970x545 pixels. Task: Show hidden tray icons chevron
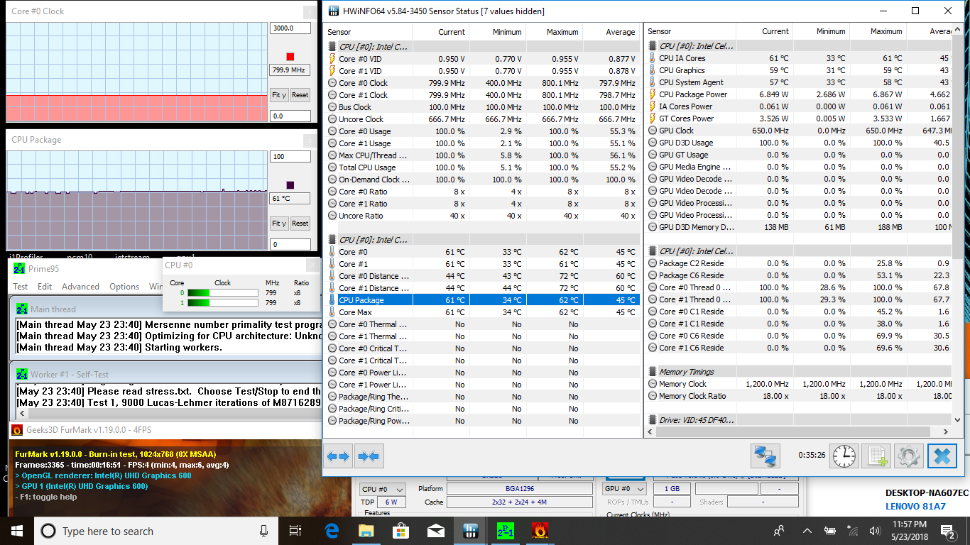[x=807, y=531]
